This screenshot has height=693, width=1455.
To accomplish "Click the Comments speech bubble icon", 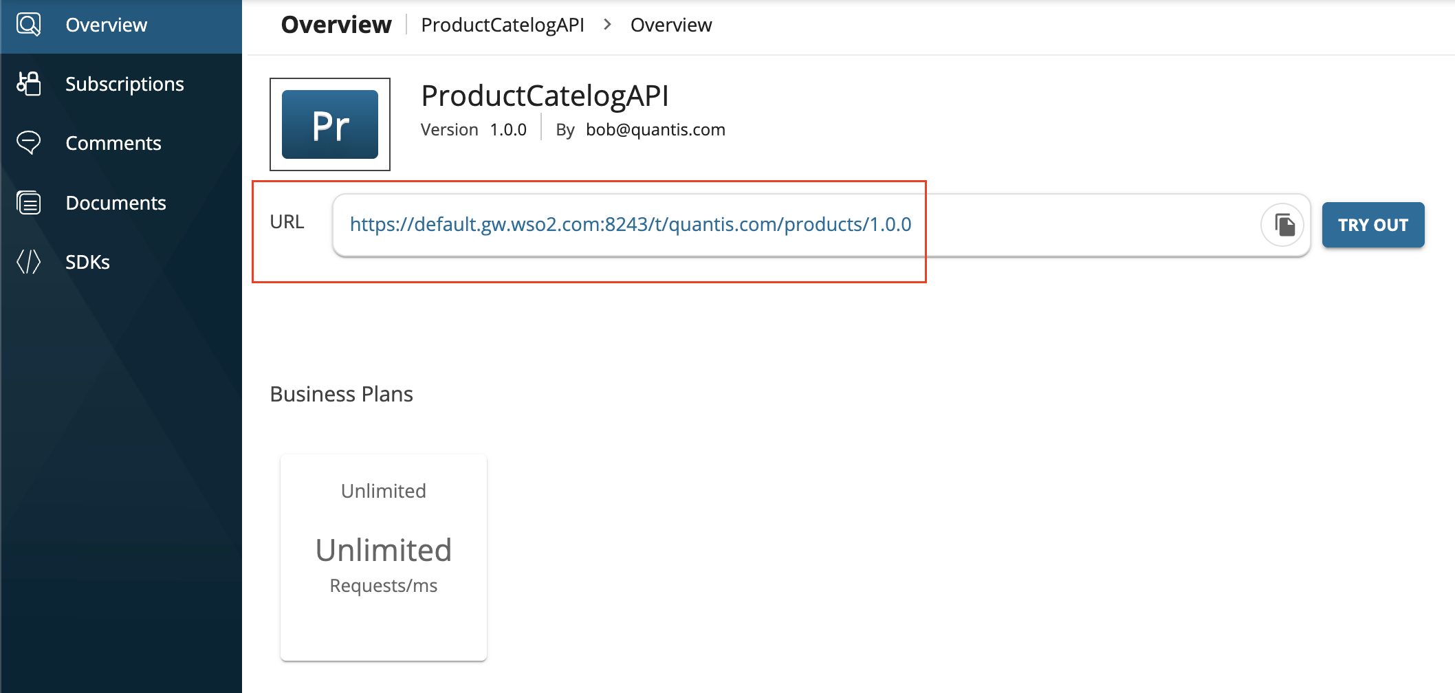I will click(x=29, y=143).
